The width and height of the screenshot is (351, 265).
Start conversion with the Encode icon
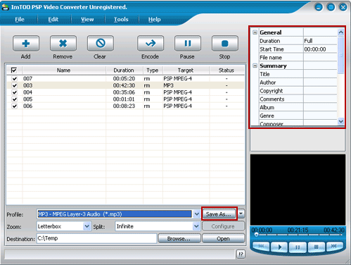pyautogui.click(x=151, y=44)
